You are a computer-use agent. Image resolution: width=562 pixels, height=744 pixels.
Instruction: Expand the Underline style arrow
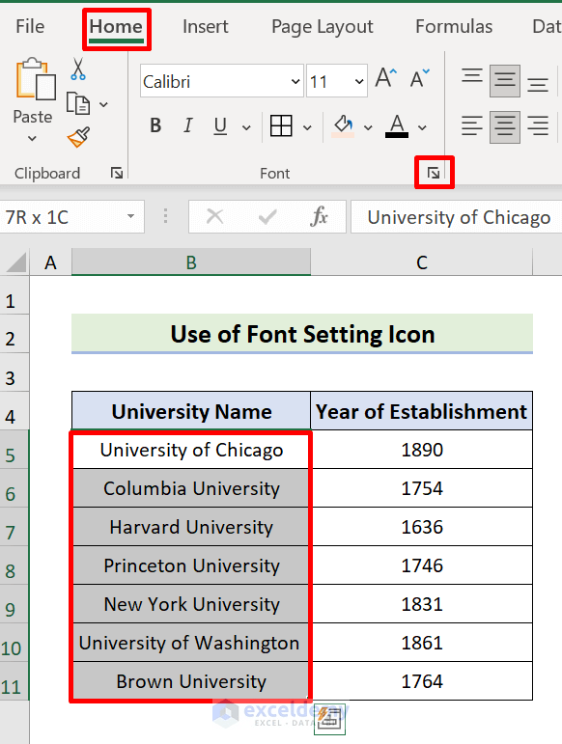point(246,127)
